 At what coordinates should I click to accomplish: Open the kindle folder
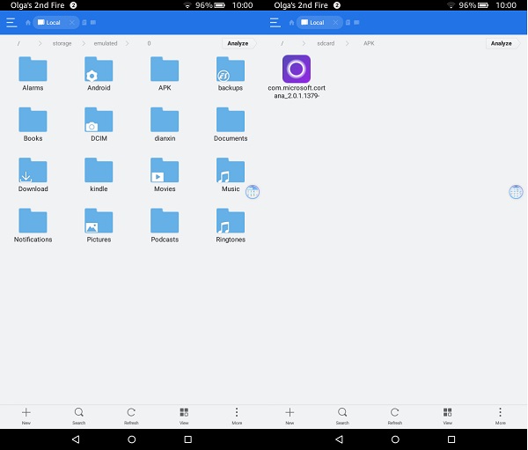tap(99, 174)
